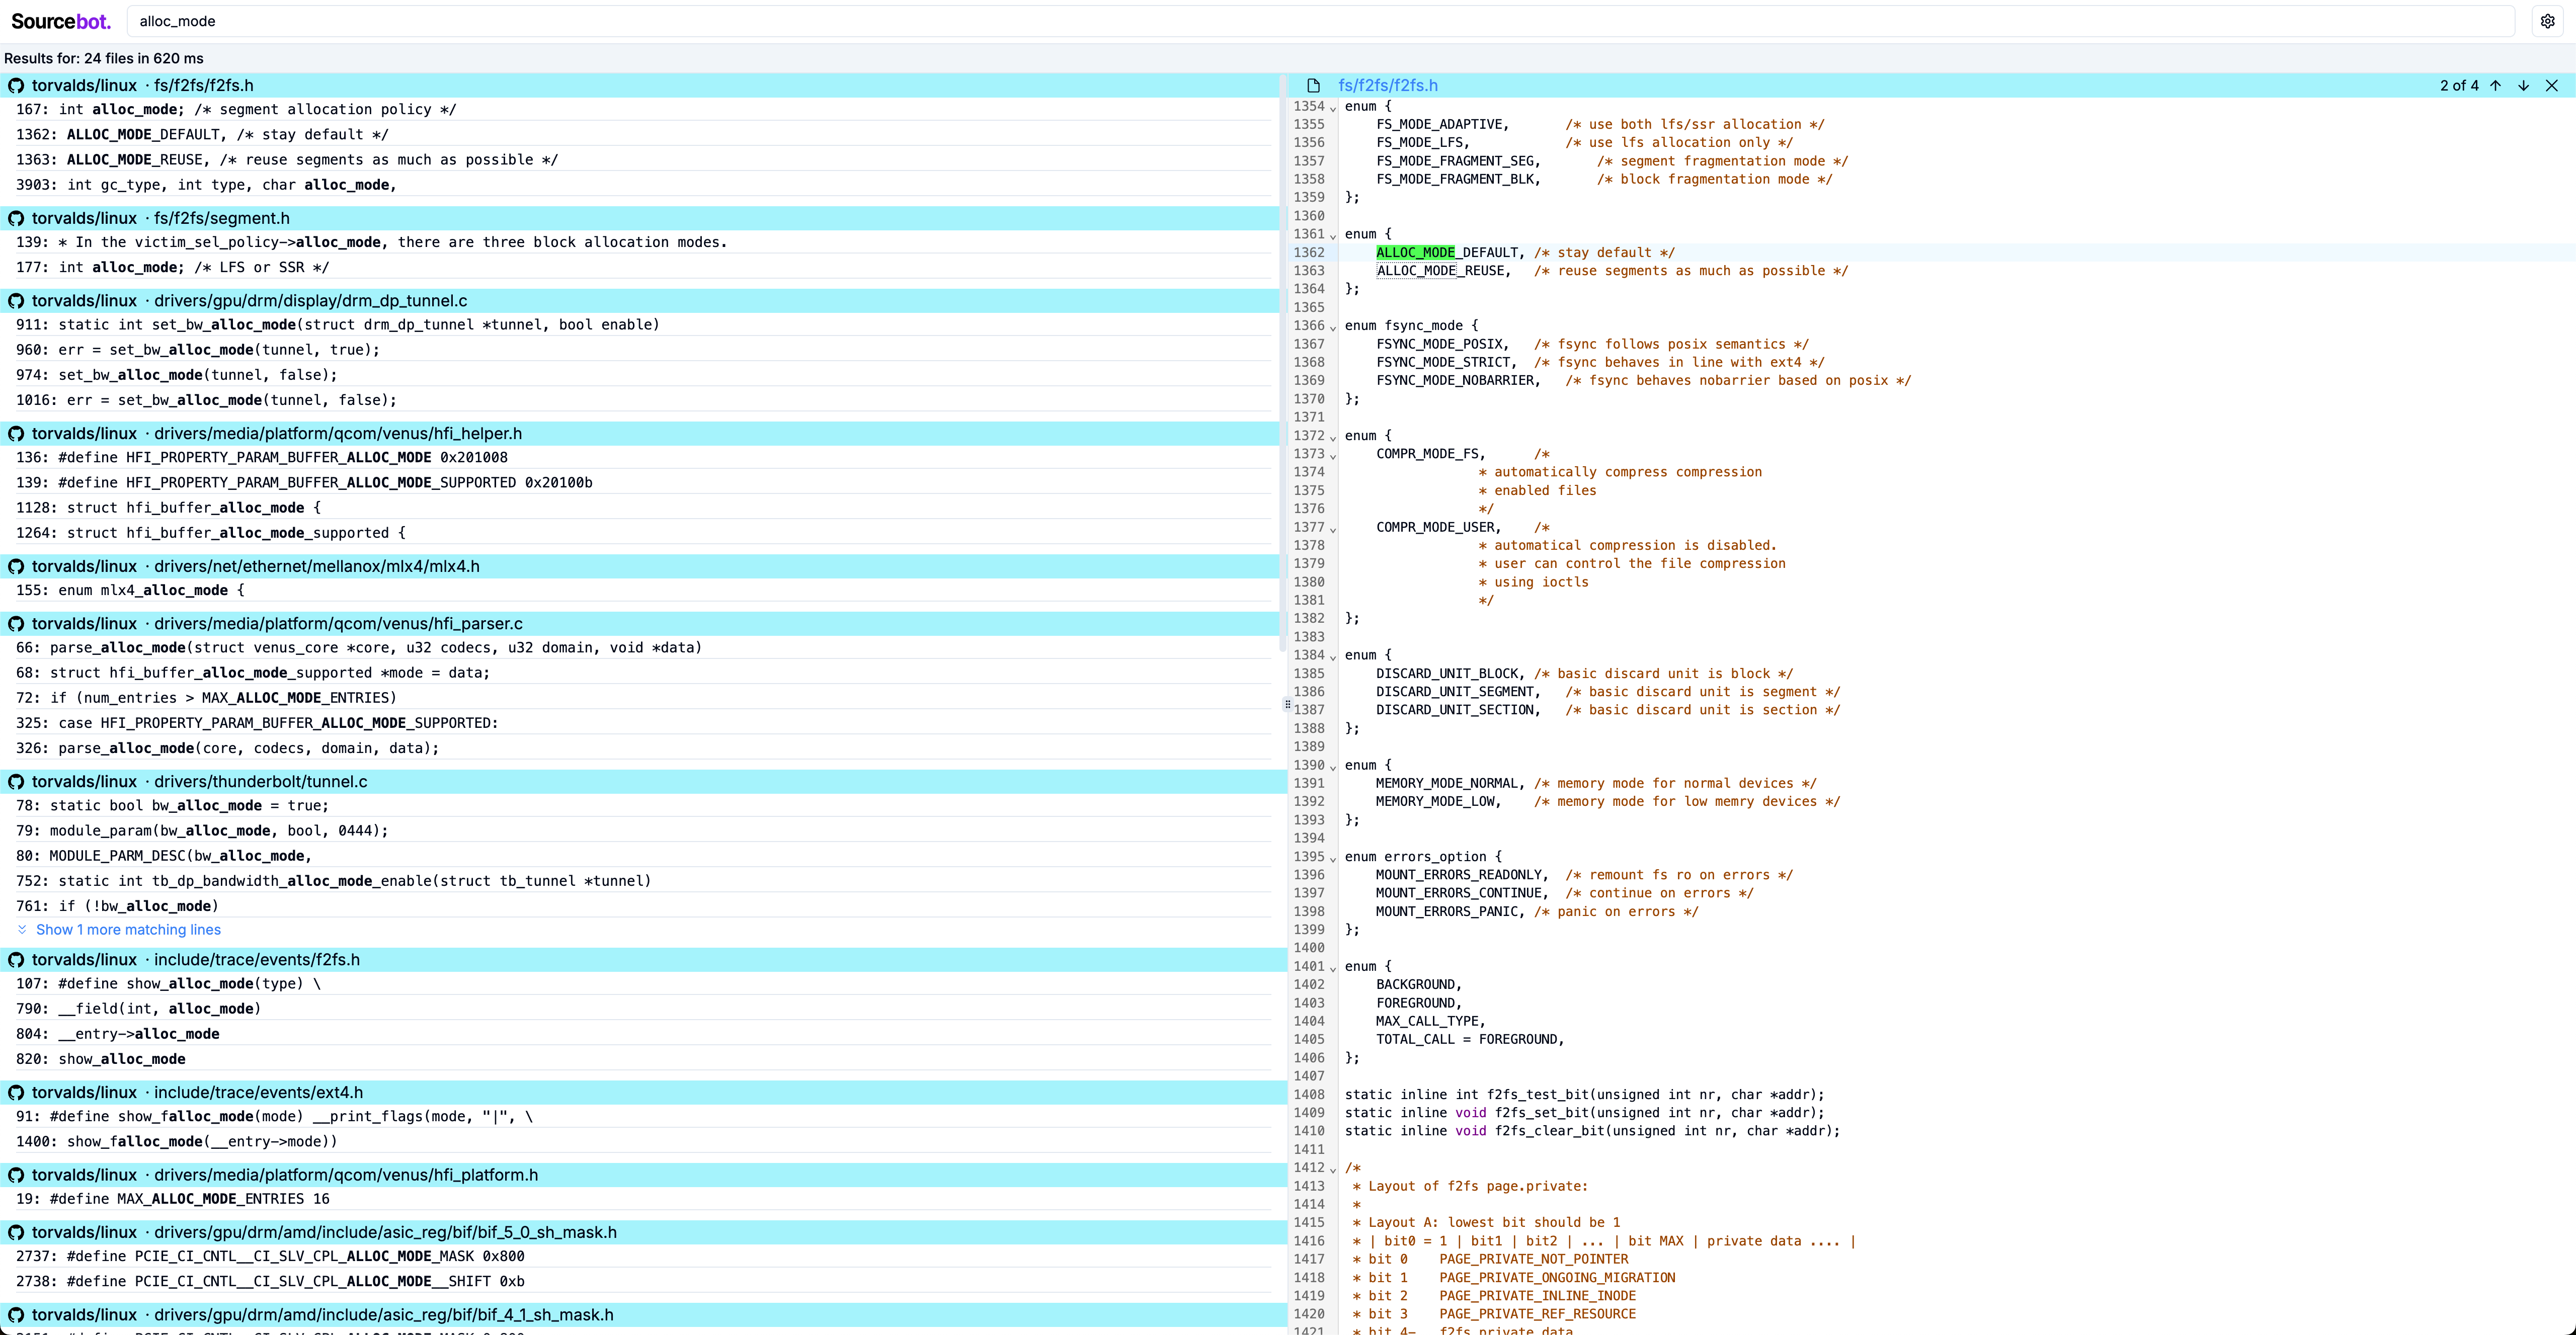Click GitHub icon beside drm_dp_tunnel.c result

tap(16, 301)
